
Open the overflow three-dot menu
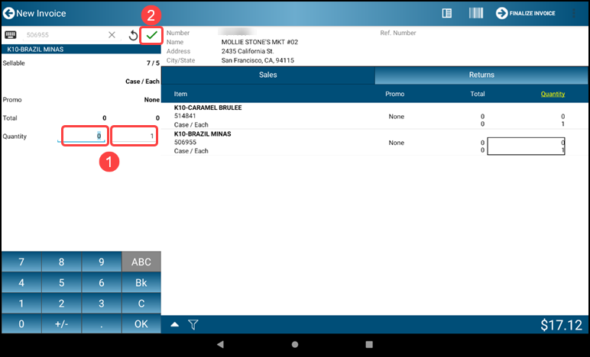click(x=574, y=13)
